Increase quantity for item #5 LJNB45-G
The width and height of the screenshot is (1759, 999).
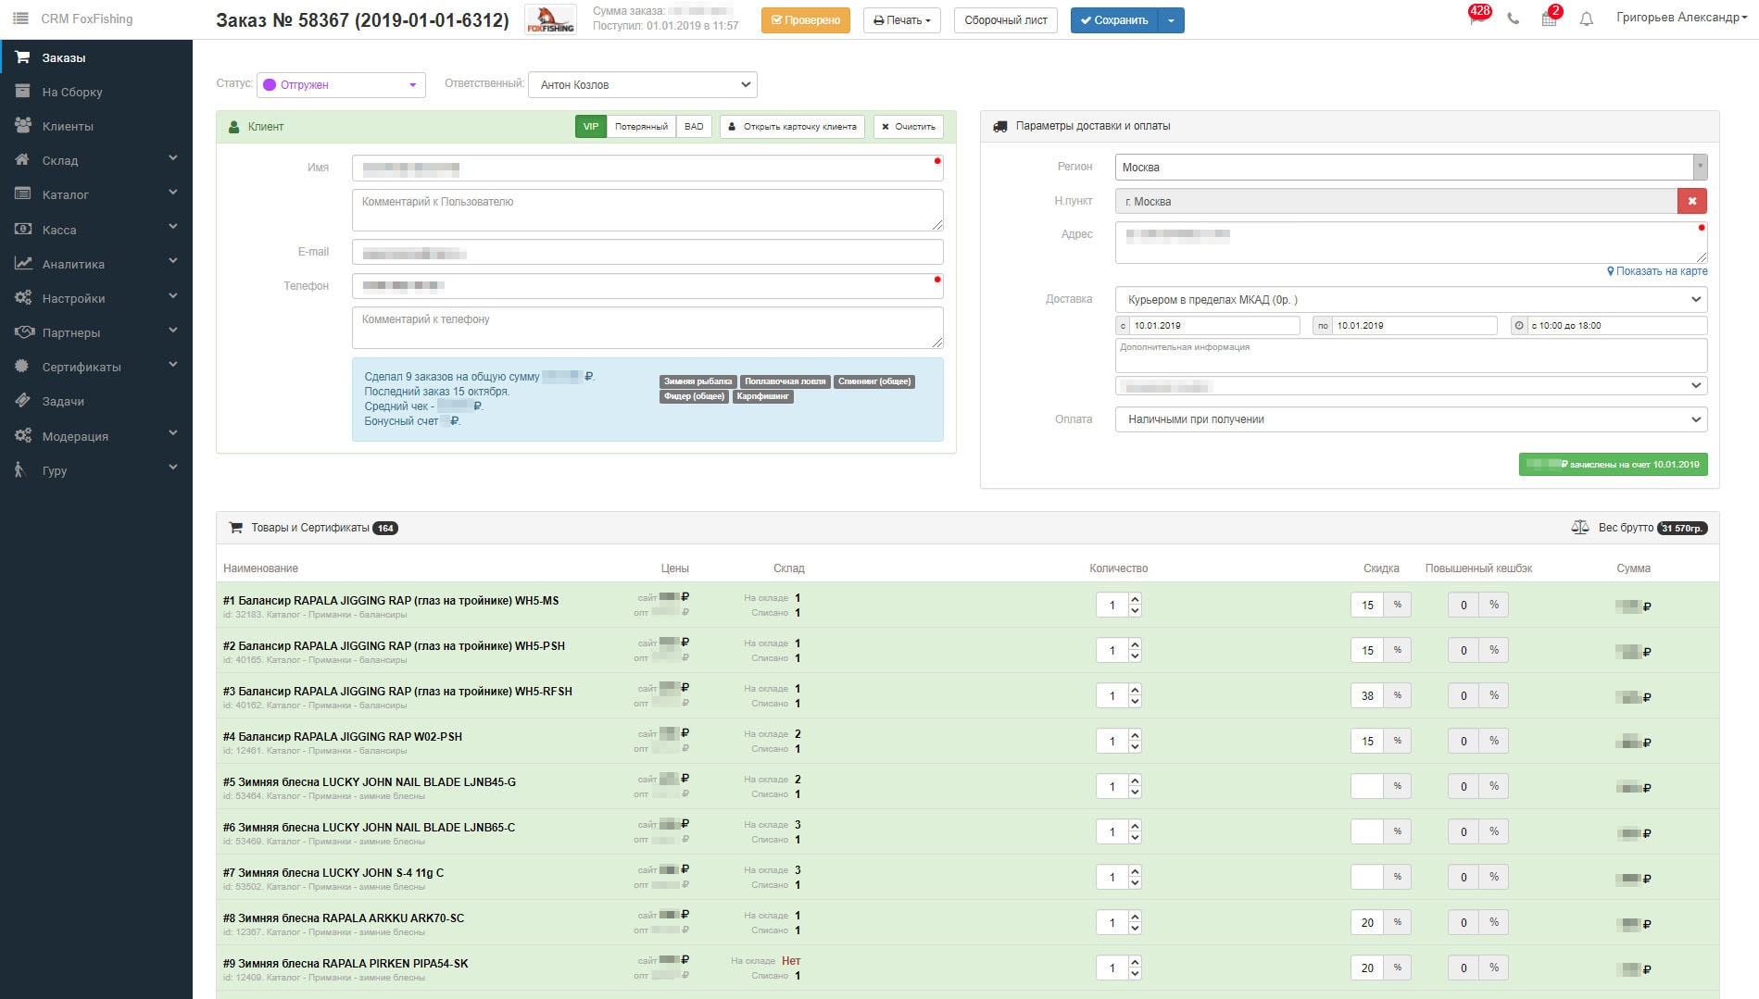tap(1135, 780)
